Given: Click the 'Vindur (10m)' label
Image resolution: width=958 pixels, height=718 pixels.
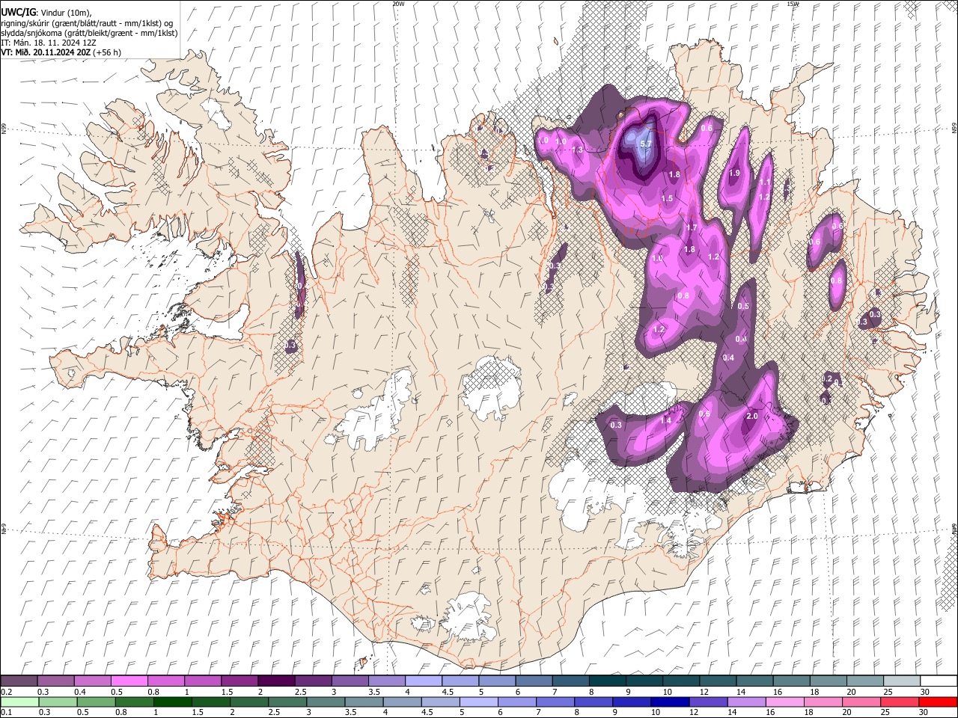Looking at the screenshot, I should click(64, 12).
